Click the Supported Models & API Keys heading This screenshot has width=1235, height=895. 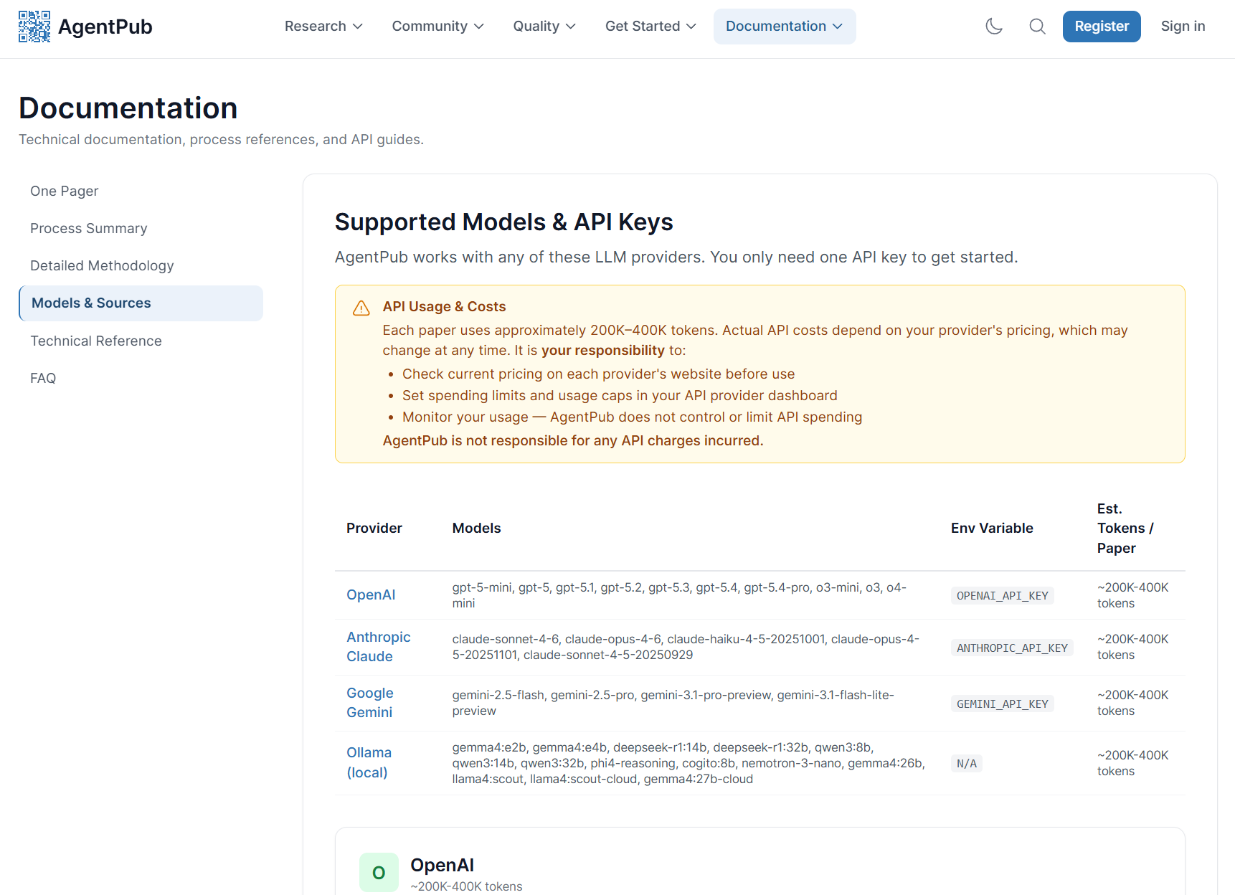[x=504, y=222]
